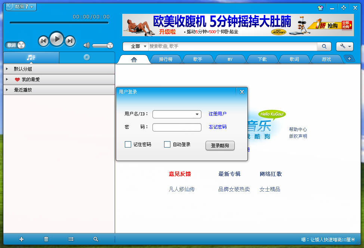Image resolution: width=364 pixels, height=248 pixels.
Task: Focus the song and artist search field
Action: click(232, 46)
